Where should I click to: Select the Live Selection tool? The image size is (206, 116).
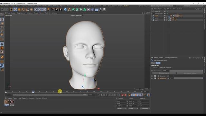click(x=12, y=9)
